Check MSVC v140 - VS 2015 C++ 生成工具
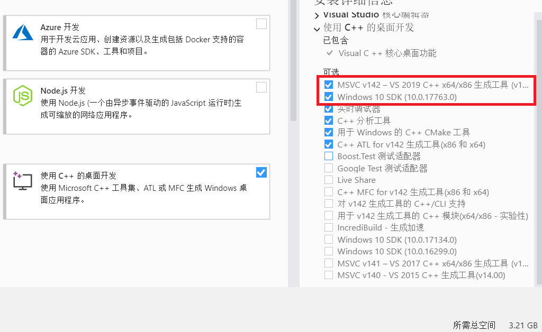Screen dimensions: 542x332 (x=329, y=275)
